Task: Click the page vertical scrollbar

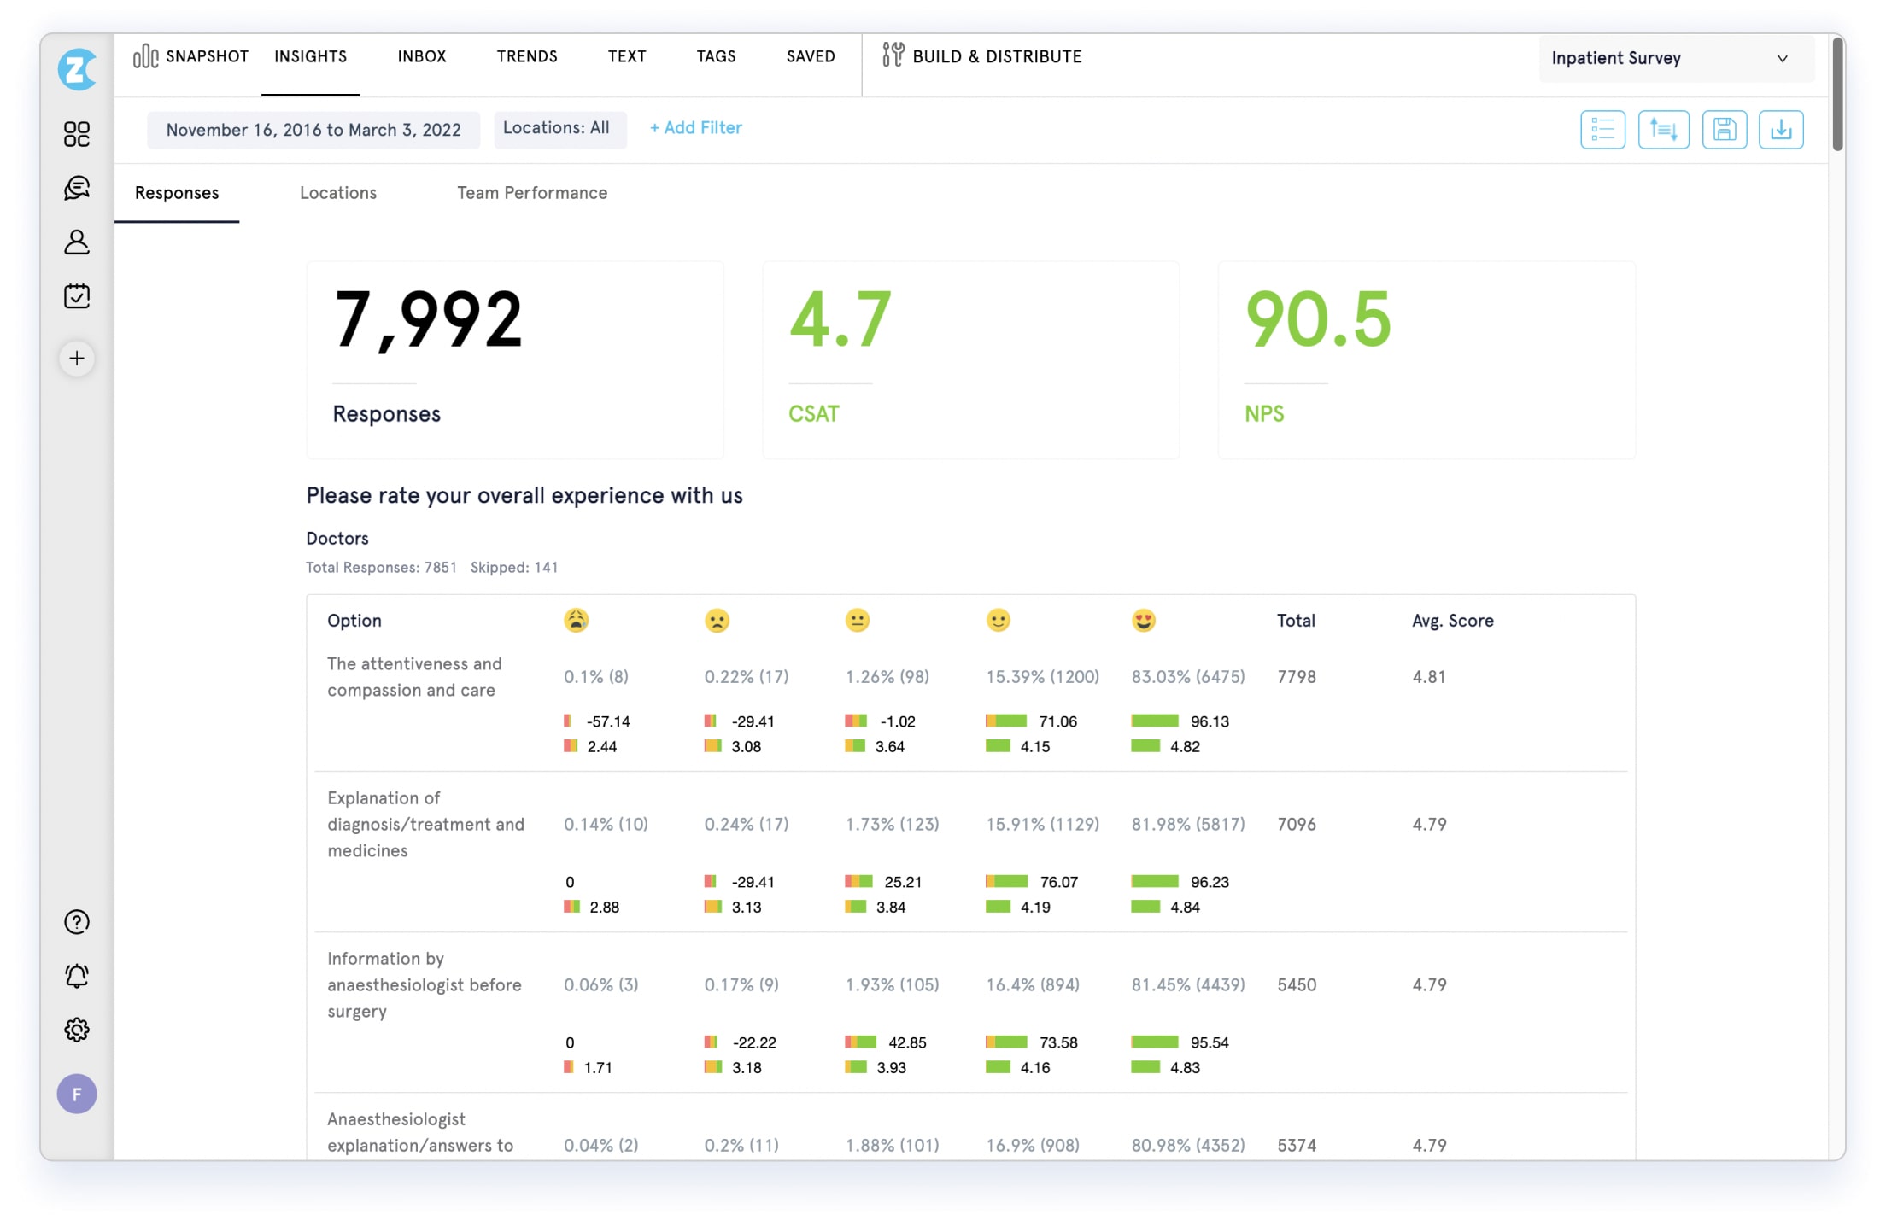Action: pyautogui.click(x=1837, y=94)
